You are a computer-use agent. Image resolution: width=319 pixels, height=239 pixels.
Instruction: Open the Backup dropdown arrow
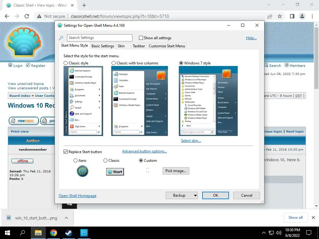195,195
